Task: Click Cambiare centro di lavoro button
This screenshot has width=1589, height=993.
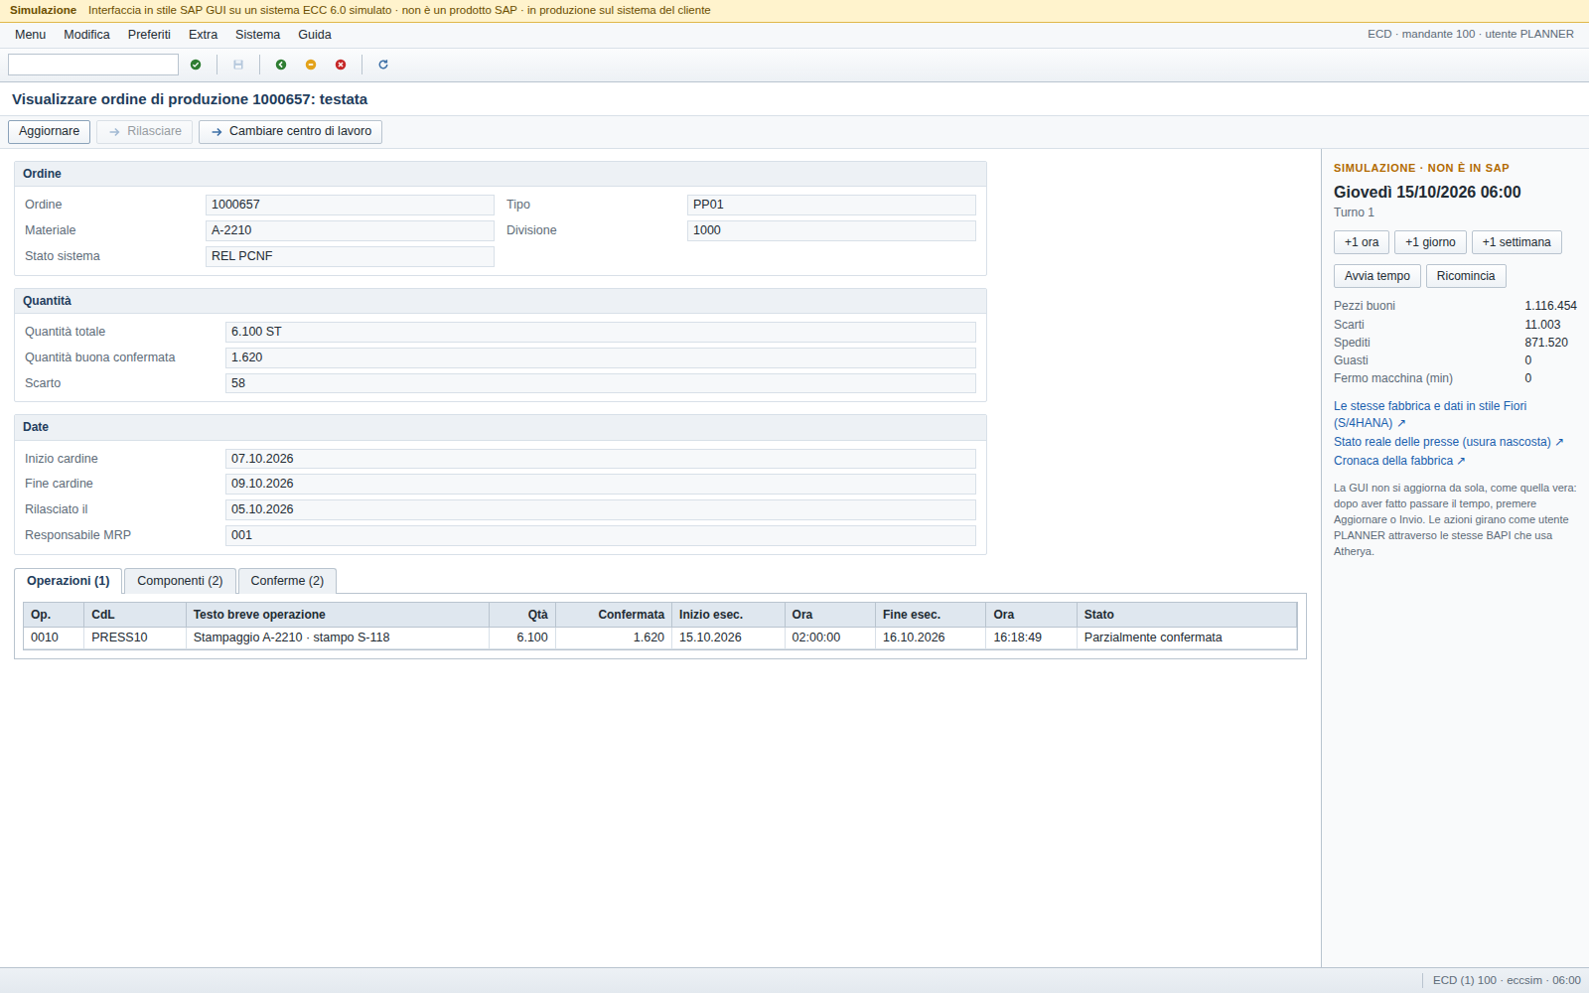Action: tap(290, 131)
